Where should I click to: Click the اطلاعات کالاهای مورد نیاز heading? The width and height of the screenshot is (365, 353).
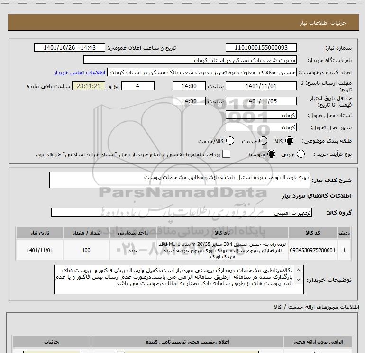(x=316, y=196)
